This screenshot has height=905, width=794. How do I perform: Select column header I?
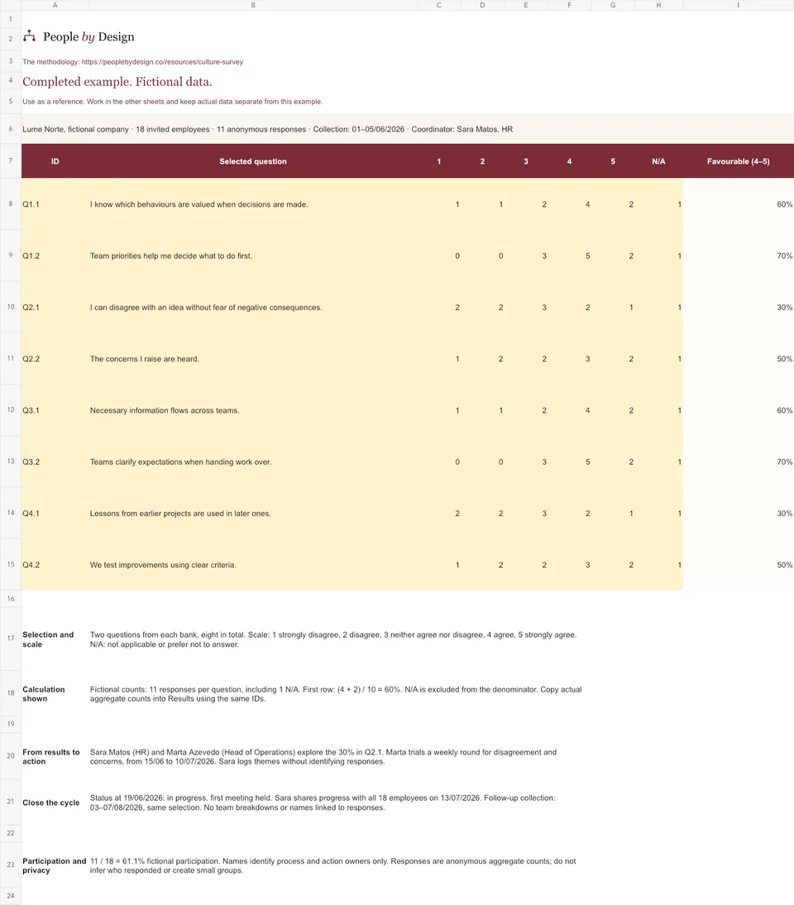point(738,5)
